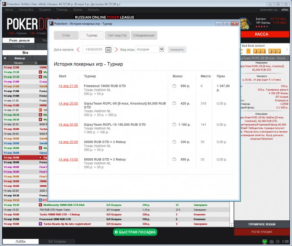Click the Bad Beat Jackpot right chevron
292x246 pixels.
click(x=287, y=50)
